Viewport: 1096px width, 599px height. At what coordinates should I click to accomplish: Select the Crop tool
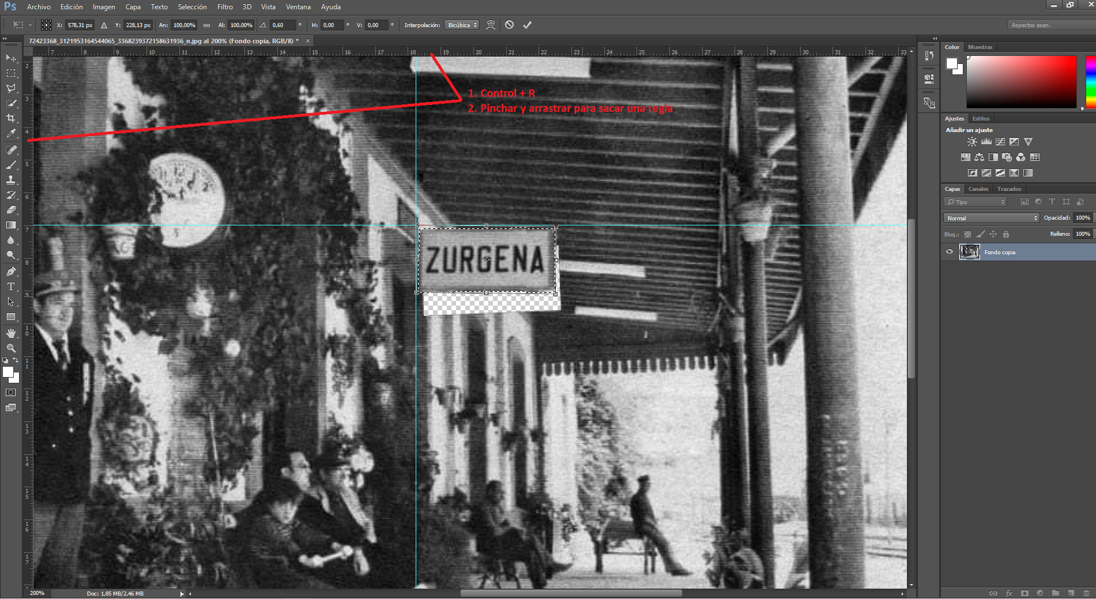[x=11, y=118]
